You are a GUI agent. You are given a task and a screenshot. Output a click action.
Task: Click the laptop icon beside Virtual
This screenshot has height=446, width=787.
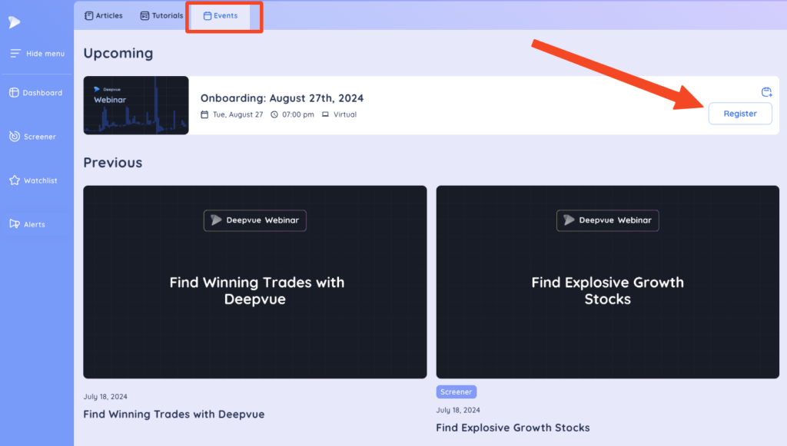tap(325, 114)
